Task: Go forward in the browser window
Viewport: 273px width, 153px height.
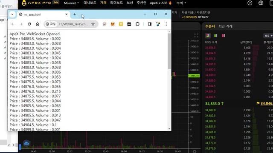Action: [x=21, y=24]
